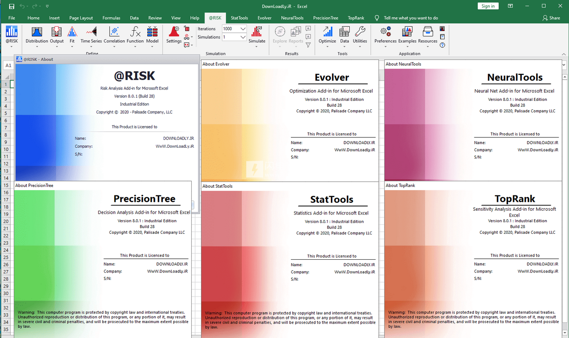Click the Save icon in the title bar

coord(11,6)
